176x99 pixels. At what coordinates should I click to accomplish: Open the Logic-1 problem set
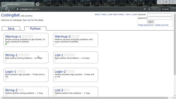pyautogui.click(x=10, y=71)
